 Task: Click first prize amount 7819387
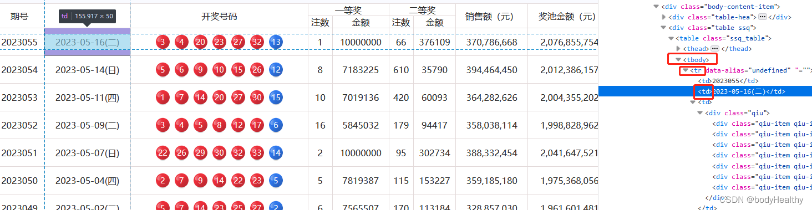pyautogui.click(x=360, y=181)
